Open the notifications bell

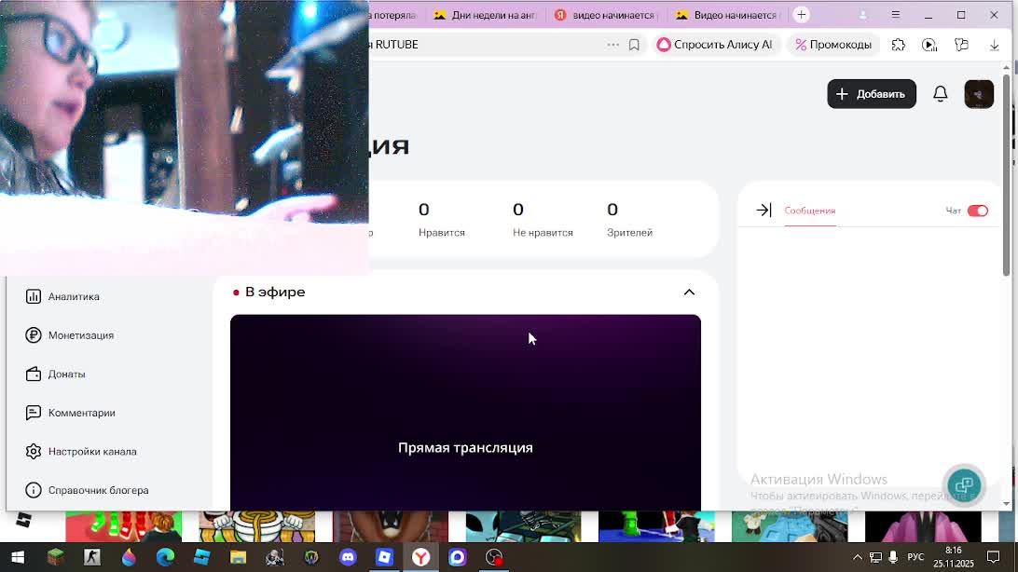coord(940,94)
